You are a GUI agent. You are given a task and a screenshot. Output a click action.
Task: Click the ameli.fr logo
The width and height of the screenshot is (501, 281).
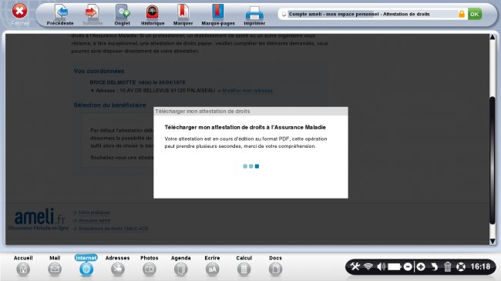click(39, 219)
